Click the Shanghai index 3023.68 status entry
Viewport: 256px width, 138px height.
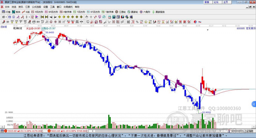(24, 131)
